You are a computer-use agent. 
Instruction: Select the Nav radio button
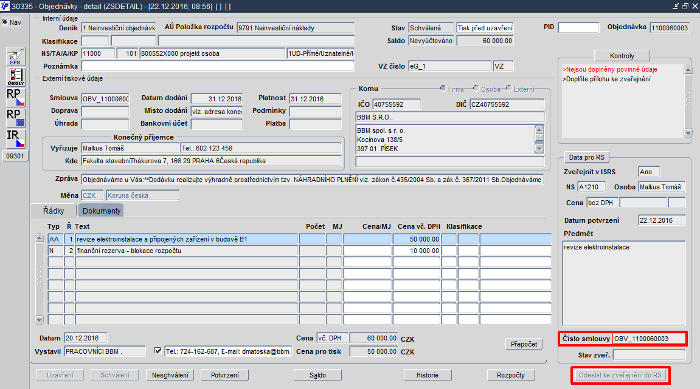coord(4,22)
